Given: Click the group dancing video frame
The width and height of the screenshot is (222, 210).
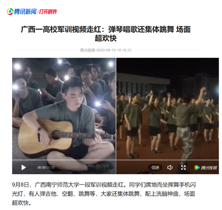Looking at the screenshot, I should pyautogui.click(x=168, y=109).
